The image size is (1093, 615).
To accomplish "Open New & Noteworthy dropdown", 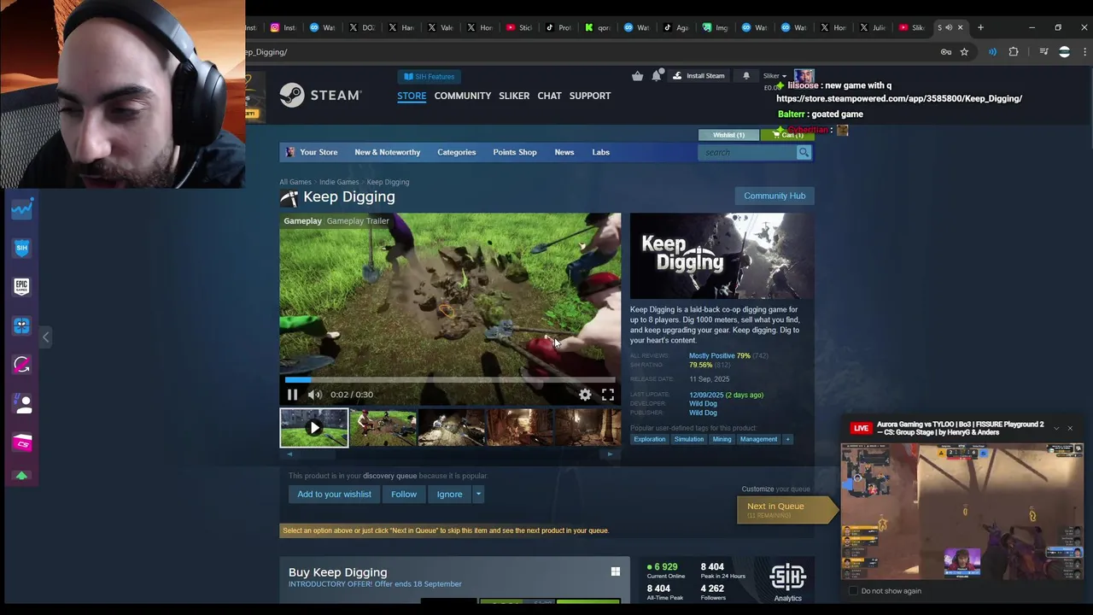I will coord(388,152).
